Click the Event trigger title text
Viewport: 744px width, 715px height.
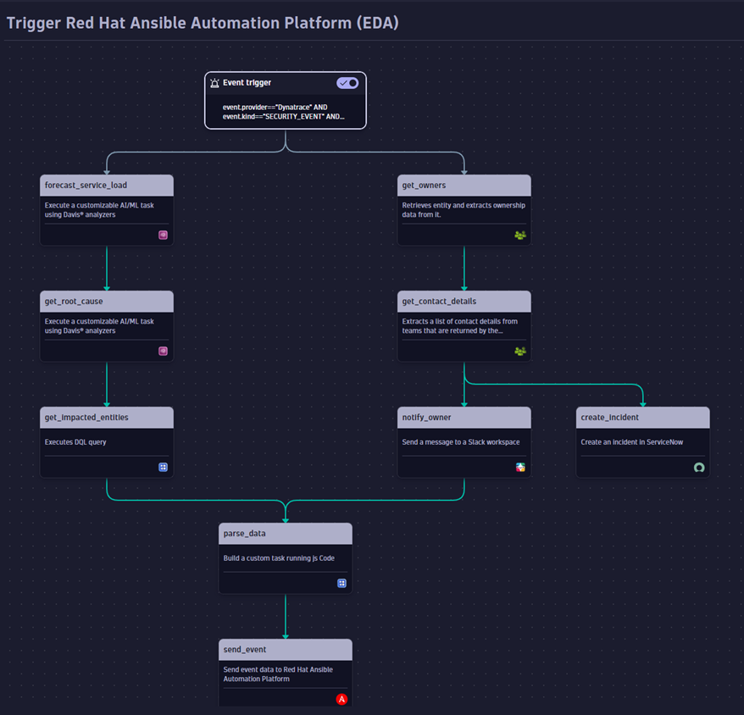tap(247, 82)
